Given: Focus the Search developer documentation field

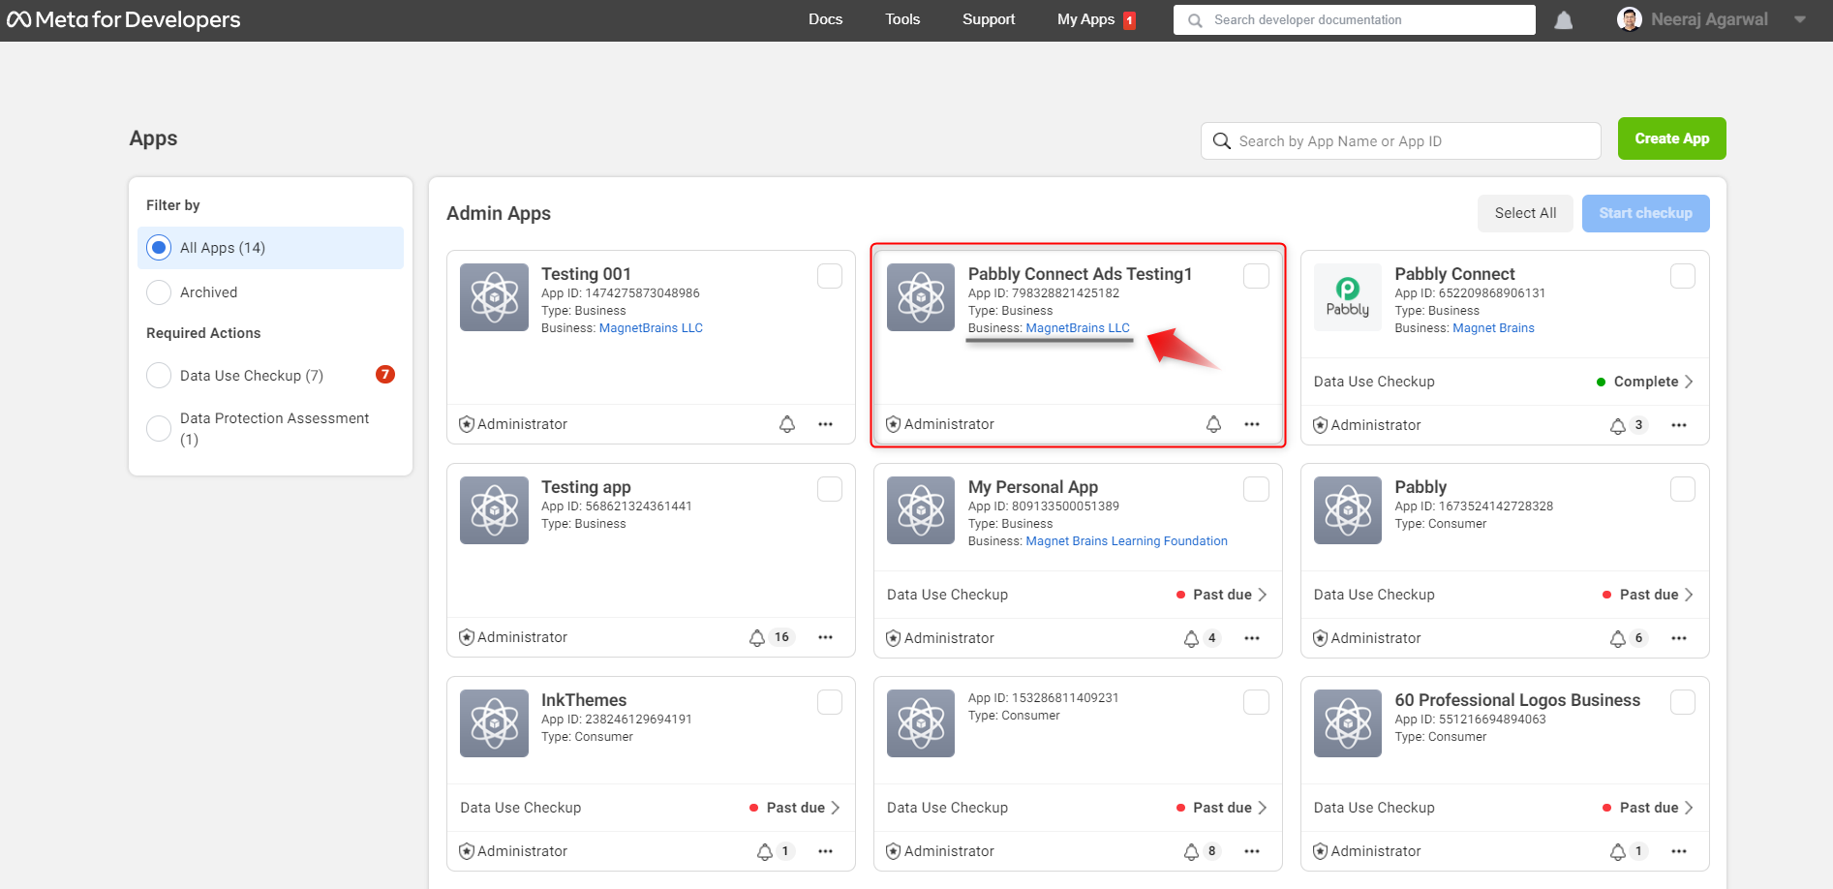Looking at the screenshot, I should 1355,19.
